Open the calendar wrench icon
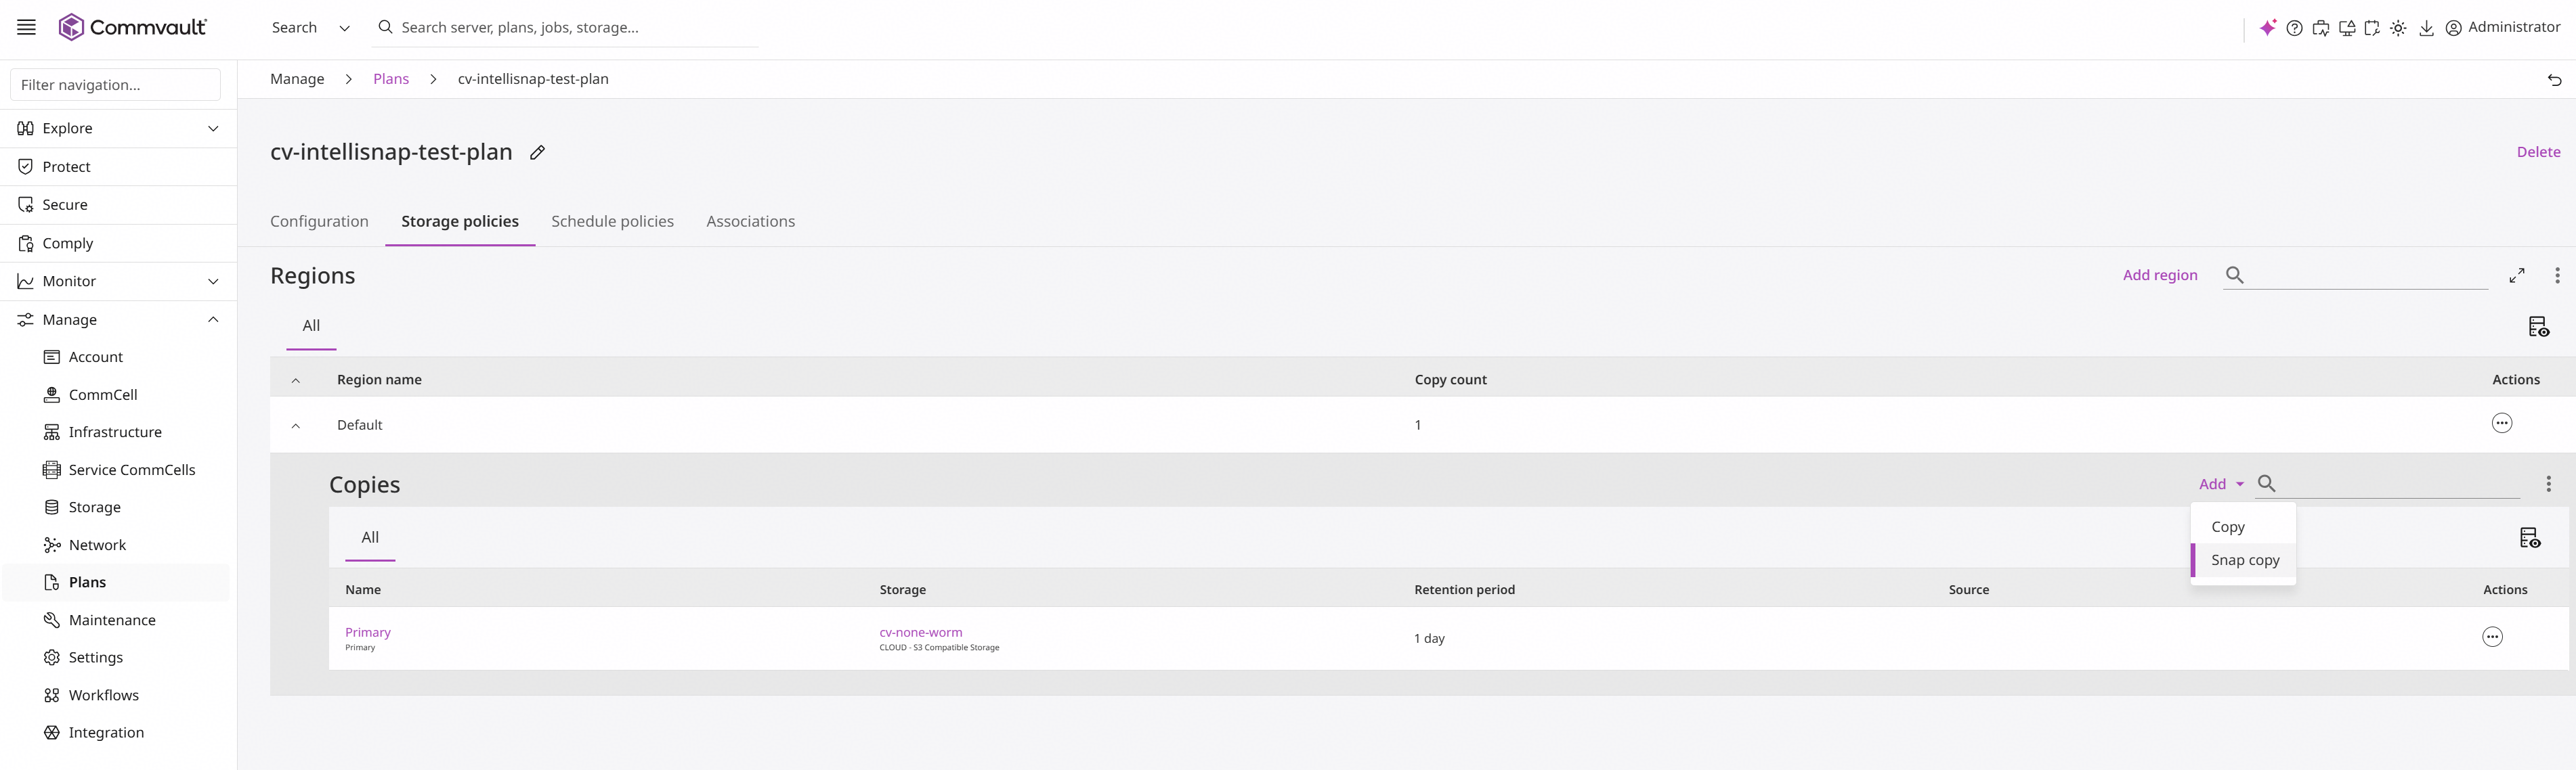 [2372, 28]
